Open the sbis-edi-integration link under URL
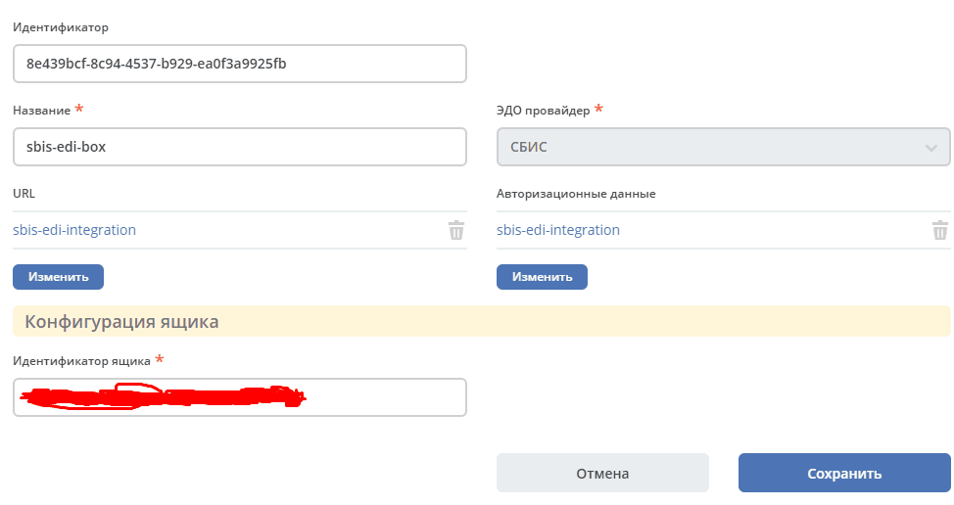 [74, 230]
